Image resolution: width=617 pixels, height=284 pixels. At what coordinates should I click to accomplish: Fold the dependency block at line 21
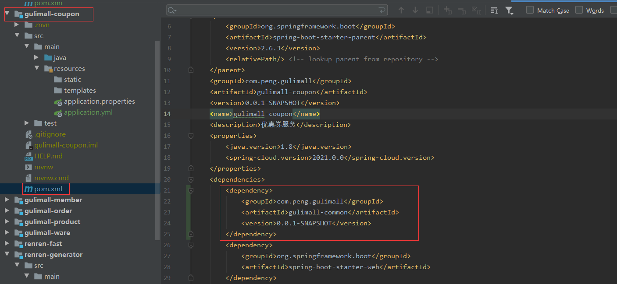tap(191, 190)
